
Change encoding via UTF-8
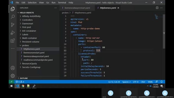coord(136,82)
